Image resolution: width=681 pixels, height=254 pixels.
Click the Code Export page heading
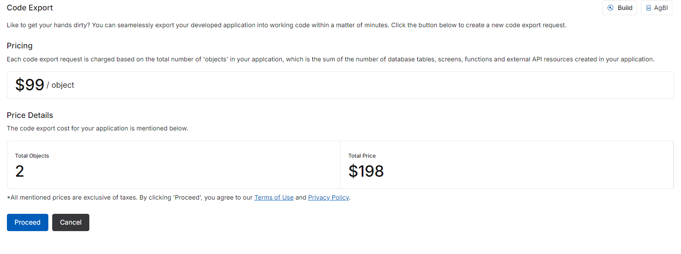point(30,8)
